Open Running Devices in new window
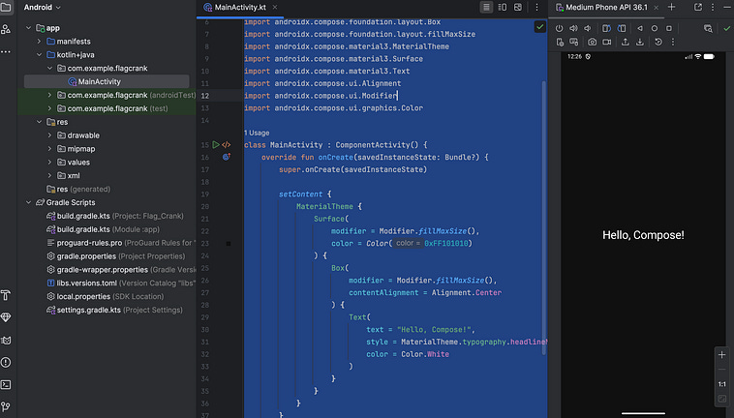The width and height of the screenshot is (734, 418). click(x=698, y=7)
